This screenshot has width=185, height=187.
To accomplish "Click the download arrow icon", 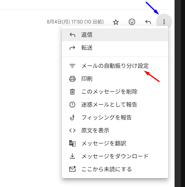I will point(72,156).
